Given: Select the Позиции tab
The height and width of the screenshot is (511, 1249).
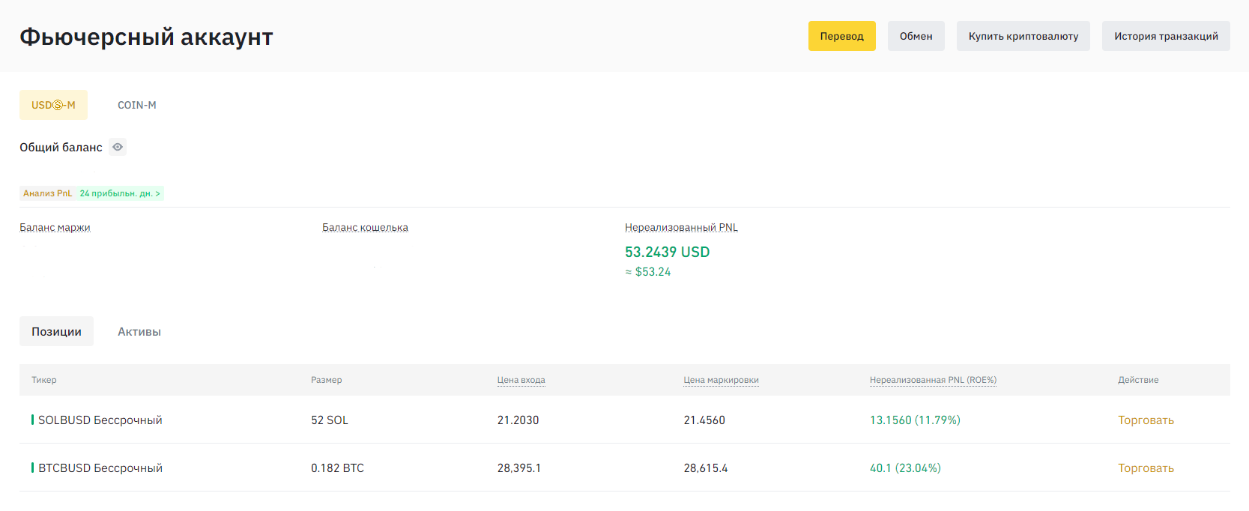Looking at the screenshot, I should [x=56, y=331].
